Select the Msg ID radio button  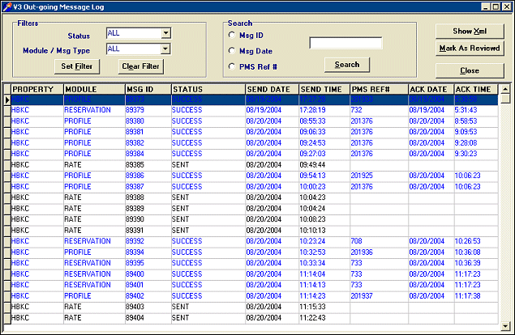[233, 36]
